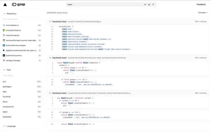Screen dimensions: 211x132
Task: Click line class ReactImage0 extends React.Component
Action: pos(79,63)
